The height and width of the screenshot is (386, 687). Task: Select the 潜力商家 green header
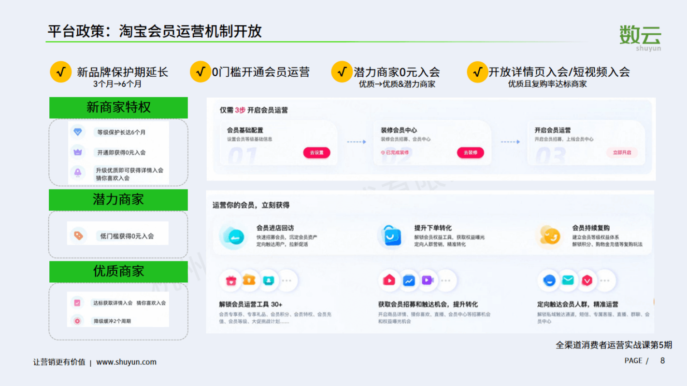click(x=118, y=200)
